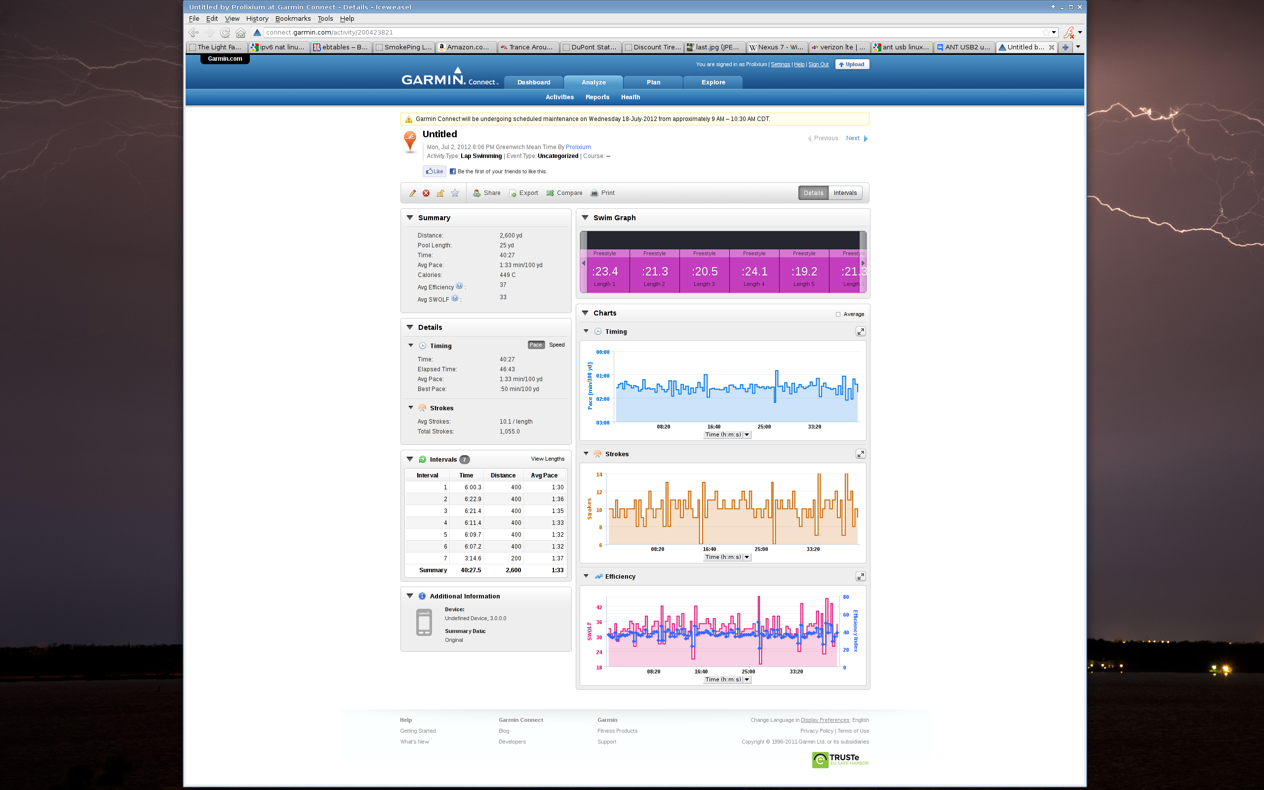Click the Sign Out link

pos(819,64)
